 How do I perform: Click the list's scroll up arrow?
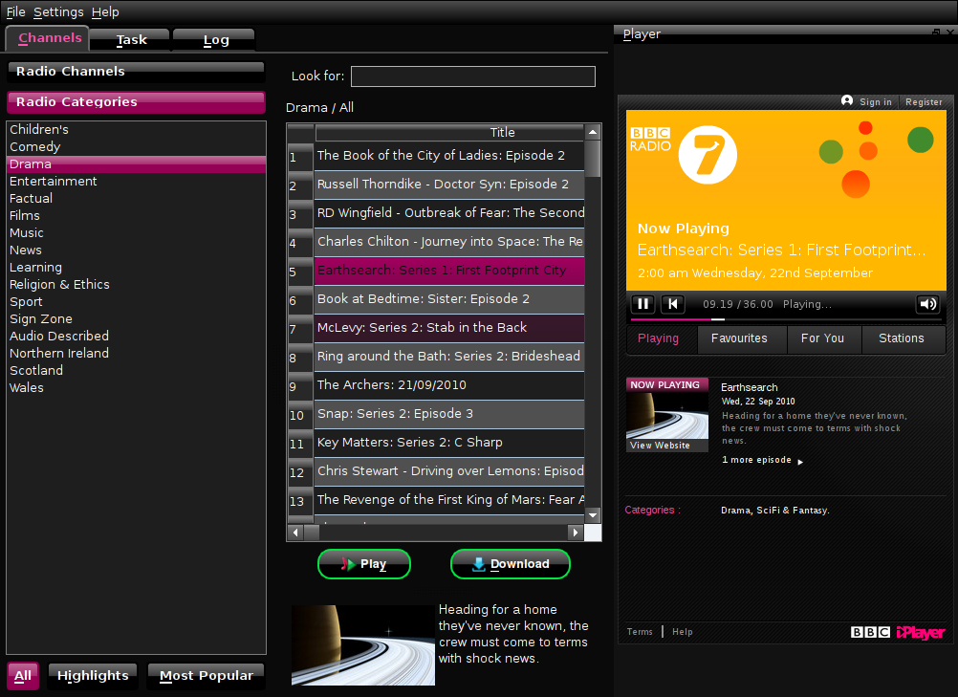point(593,132)
